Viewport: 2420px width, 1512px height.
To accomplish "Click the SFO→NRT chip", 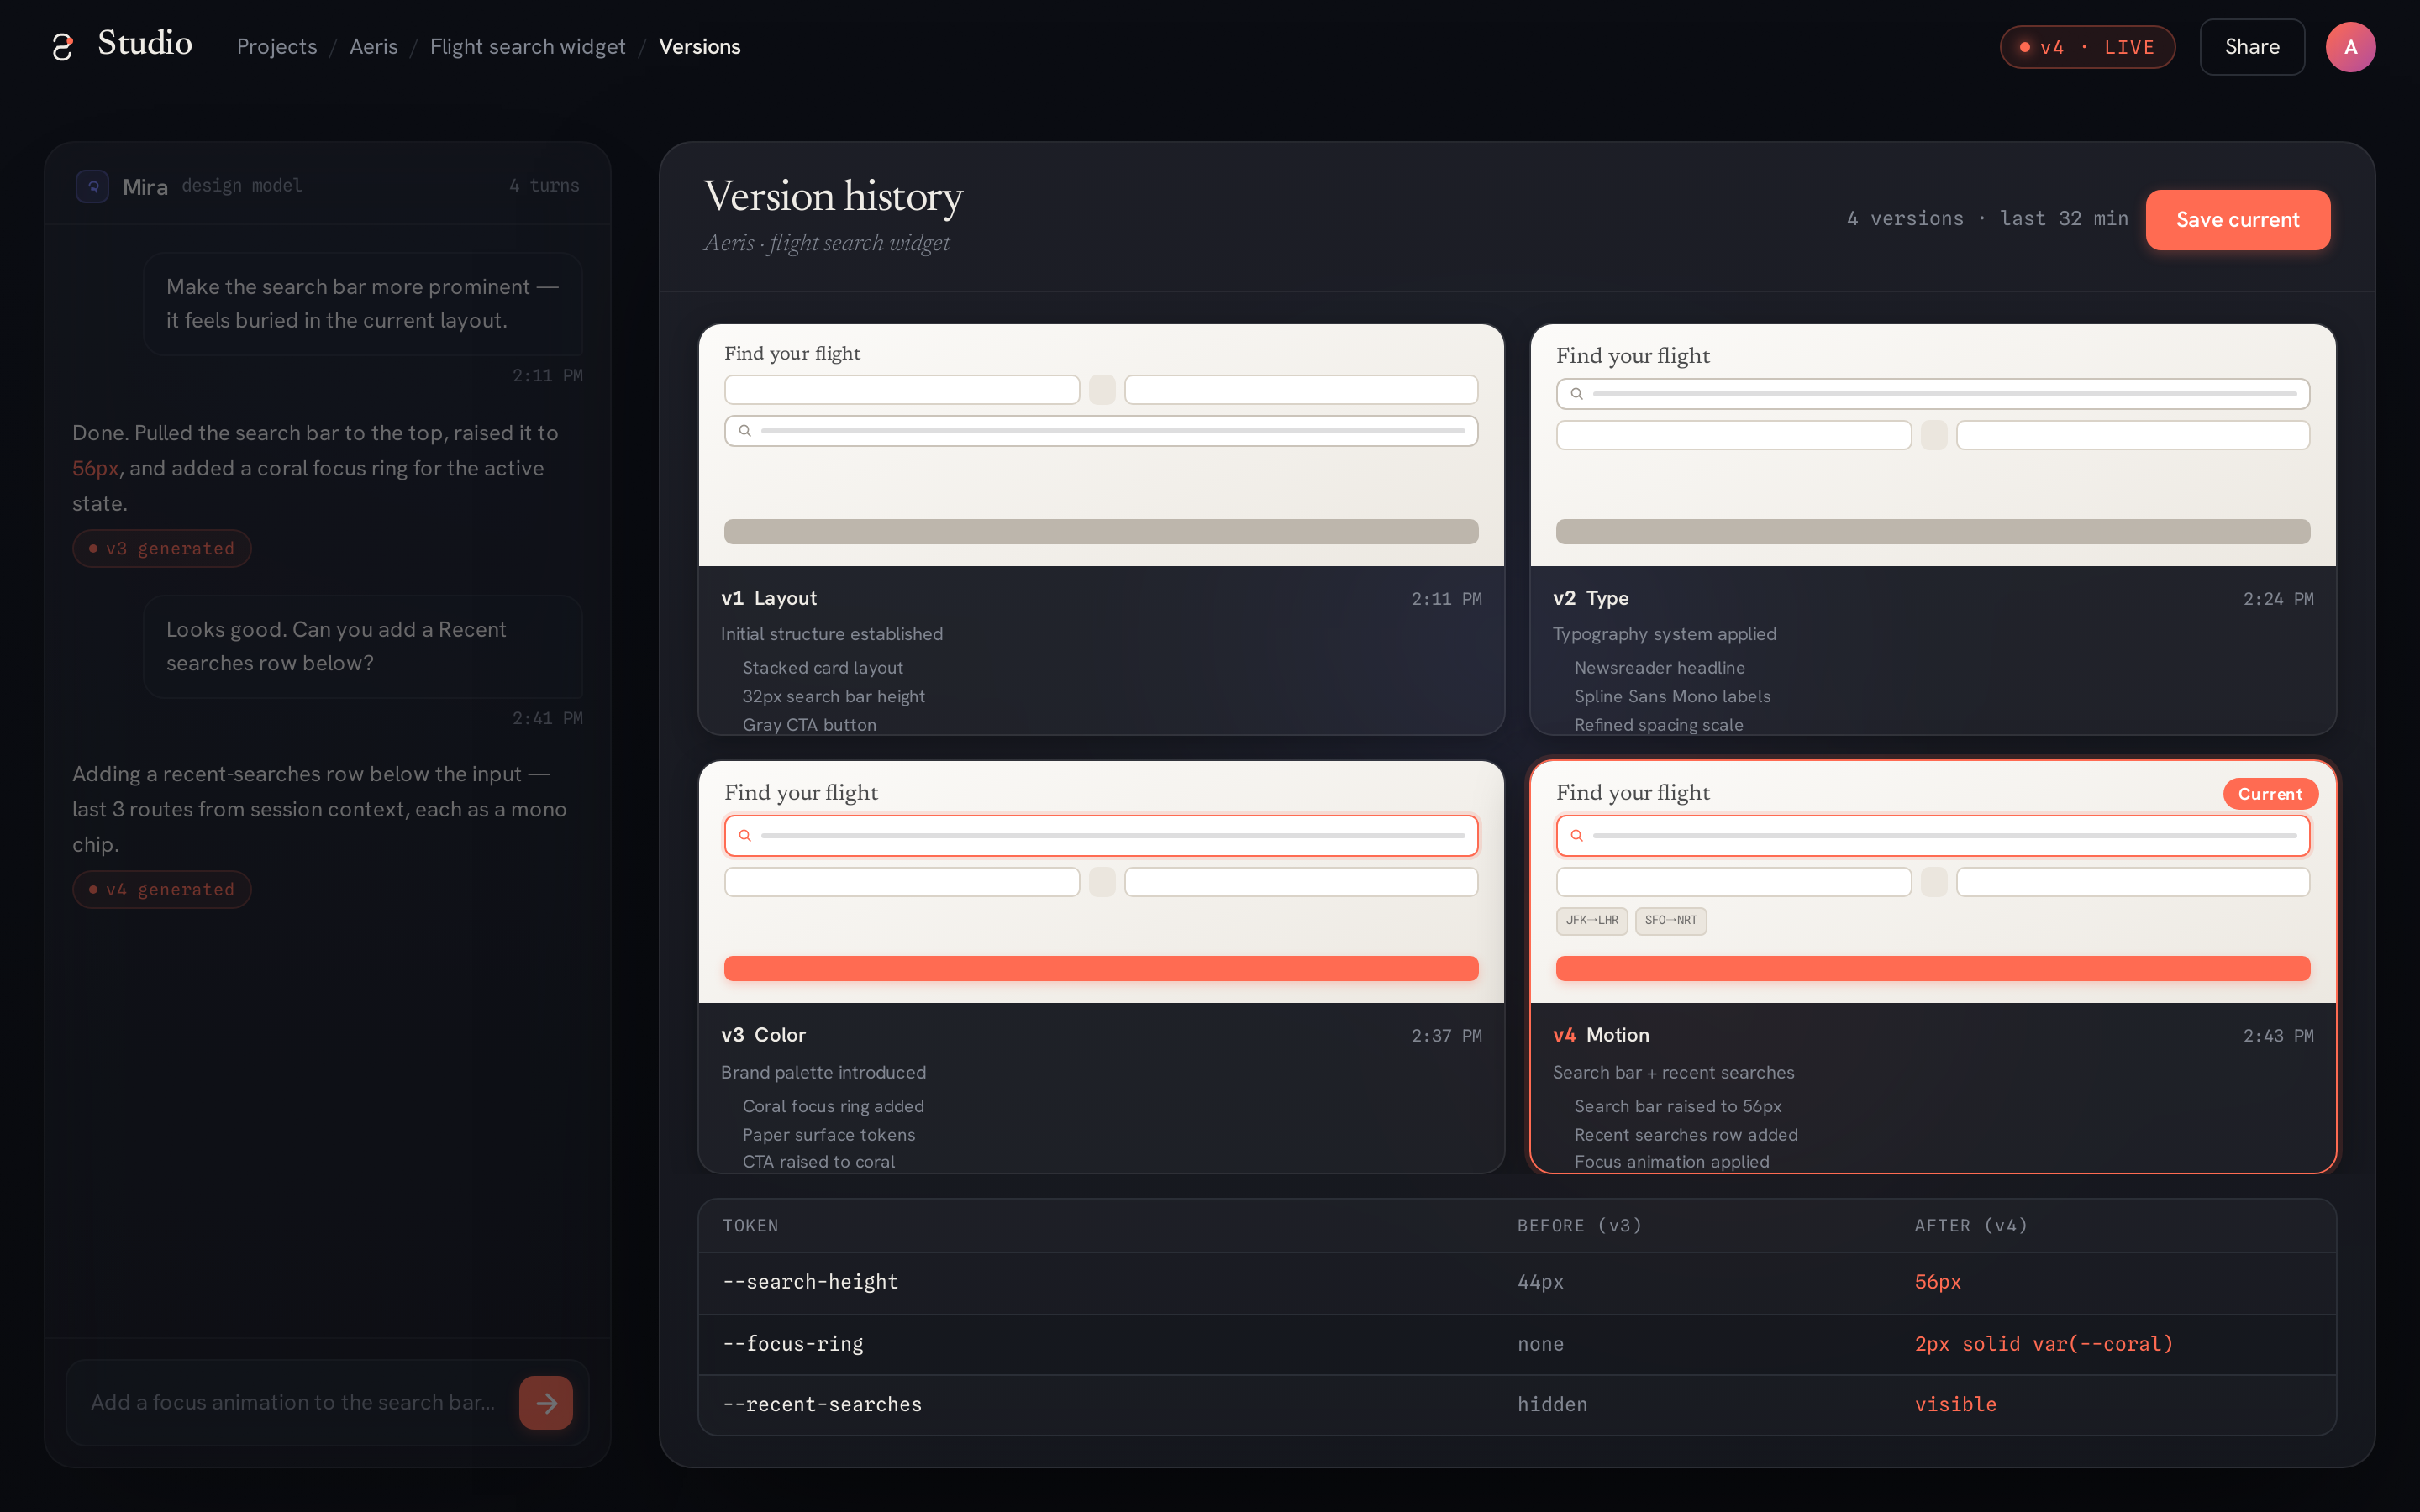I will 1671,921.
